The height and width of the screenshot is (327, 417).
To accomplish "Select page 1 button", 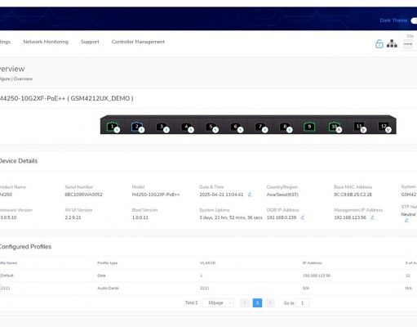I will coord(257,302).
